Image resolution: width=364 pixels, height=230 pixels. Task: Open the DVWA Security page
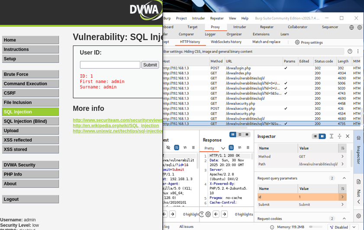(x=30, y=165)
